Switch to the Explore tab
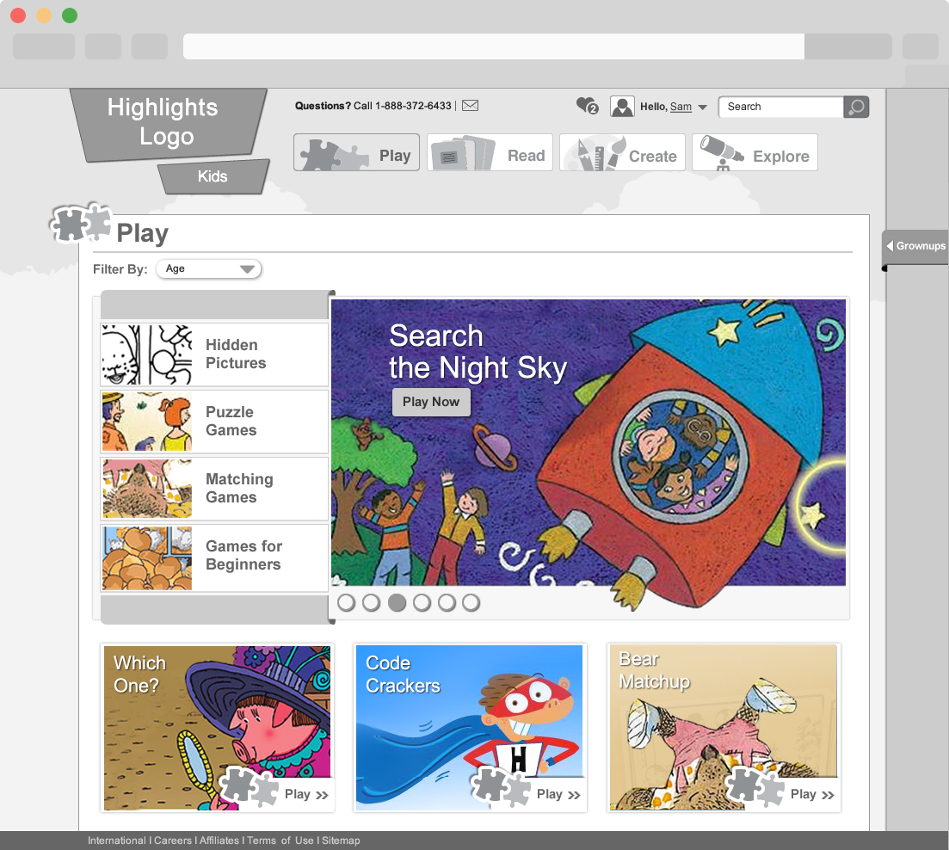 click(755, 152)
